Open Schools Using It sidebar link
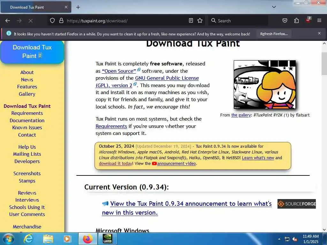The image size is (327, 245). coord(27,207)
